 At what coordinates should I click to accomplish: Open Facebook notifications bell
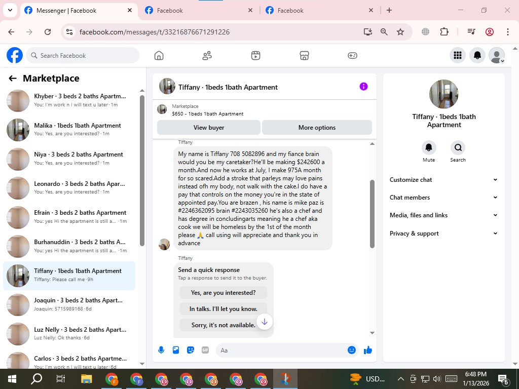[x=477, y=55]
